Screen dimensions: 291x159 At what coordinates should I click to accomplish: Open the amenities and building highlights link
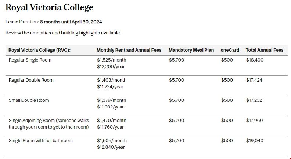(71, 33)
